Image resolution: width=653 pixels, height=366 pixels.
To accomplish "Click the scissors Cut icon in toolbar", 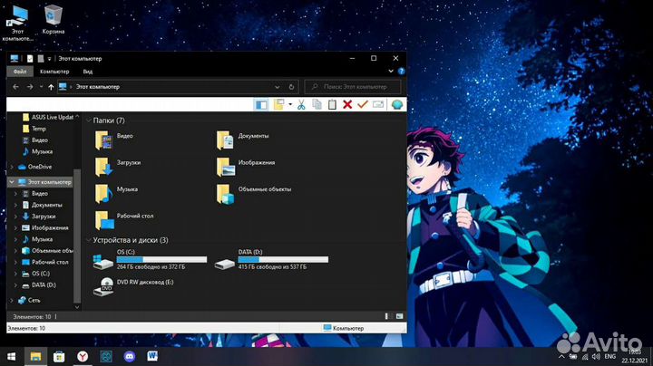I will (x=302, y=104).
